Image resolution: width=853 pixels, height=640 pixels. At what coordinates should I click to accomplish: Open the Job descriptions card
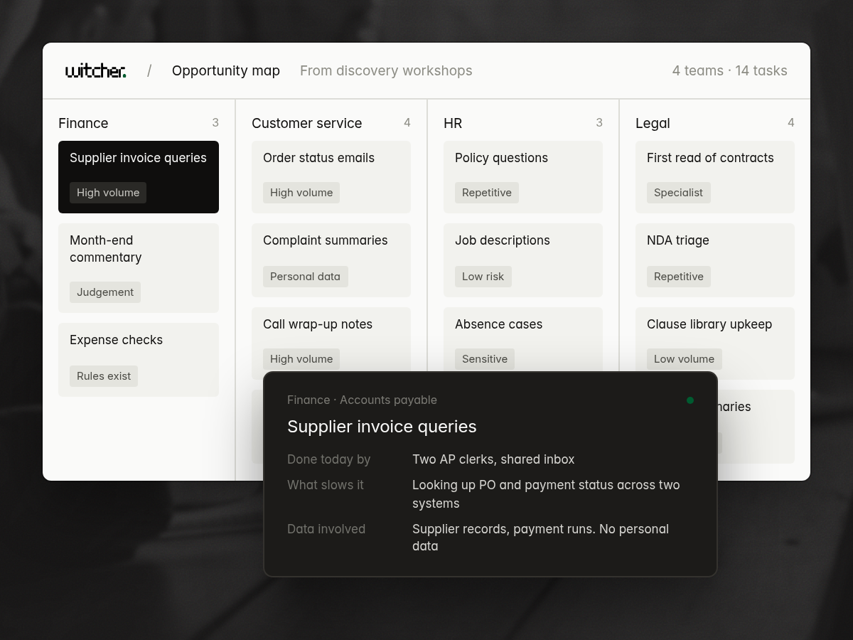click(523, 260)
